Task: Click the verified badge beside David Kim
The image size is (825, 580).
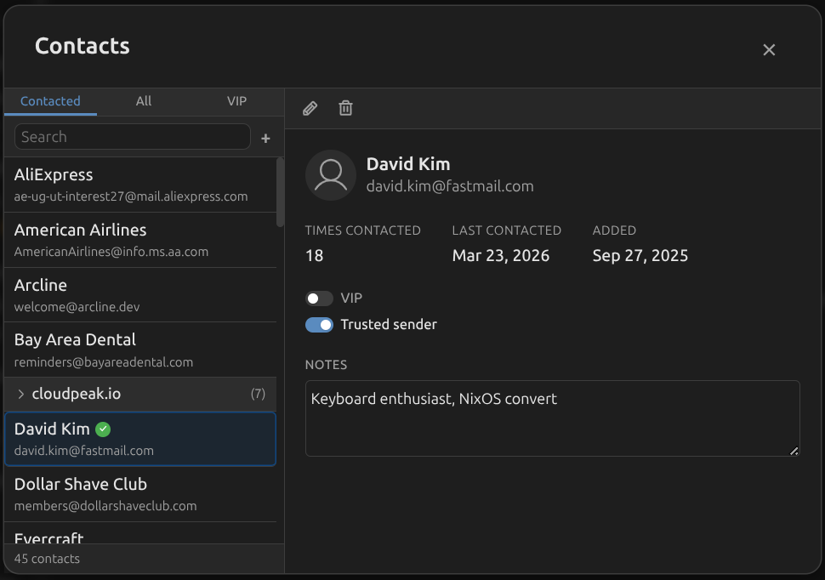Action: (103, 429)
